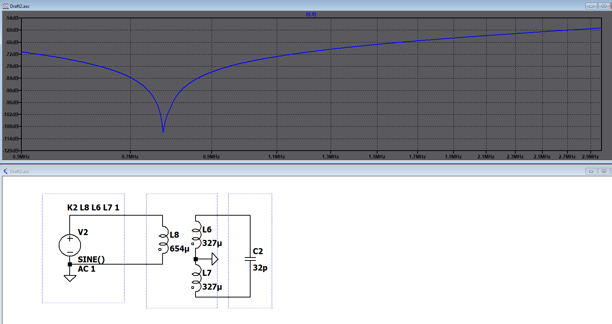Image resolution: width=612 pixels, height=324 pixels.
Task: Select the L6 inductor symbol
Action: coord(196,235)
